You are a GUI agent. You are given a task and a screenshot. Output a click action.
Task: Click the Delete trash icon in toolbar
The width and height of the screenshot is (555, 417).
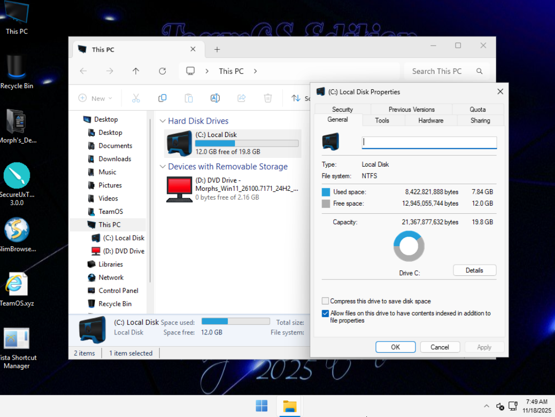[268, 98]
